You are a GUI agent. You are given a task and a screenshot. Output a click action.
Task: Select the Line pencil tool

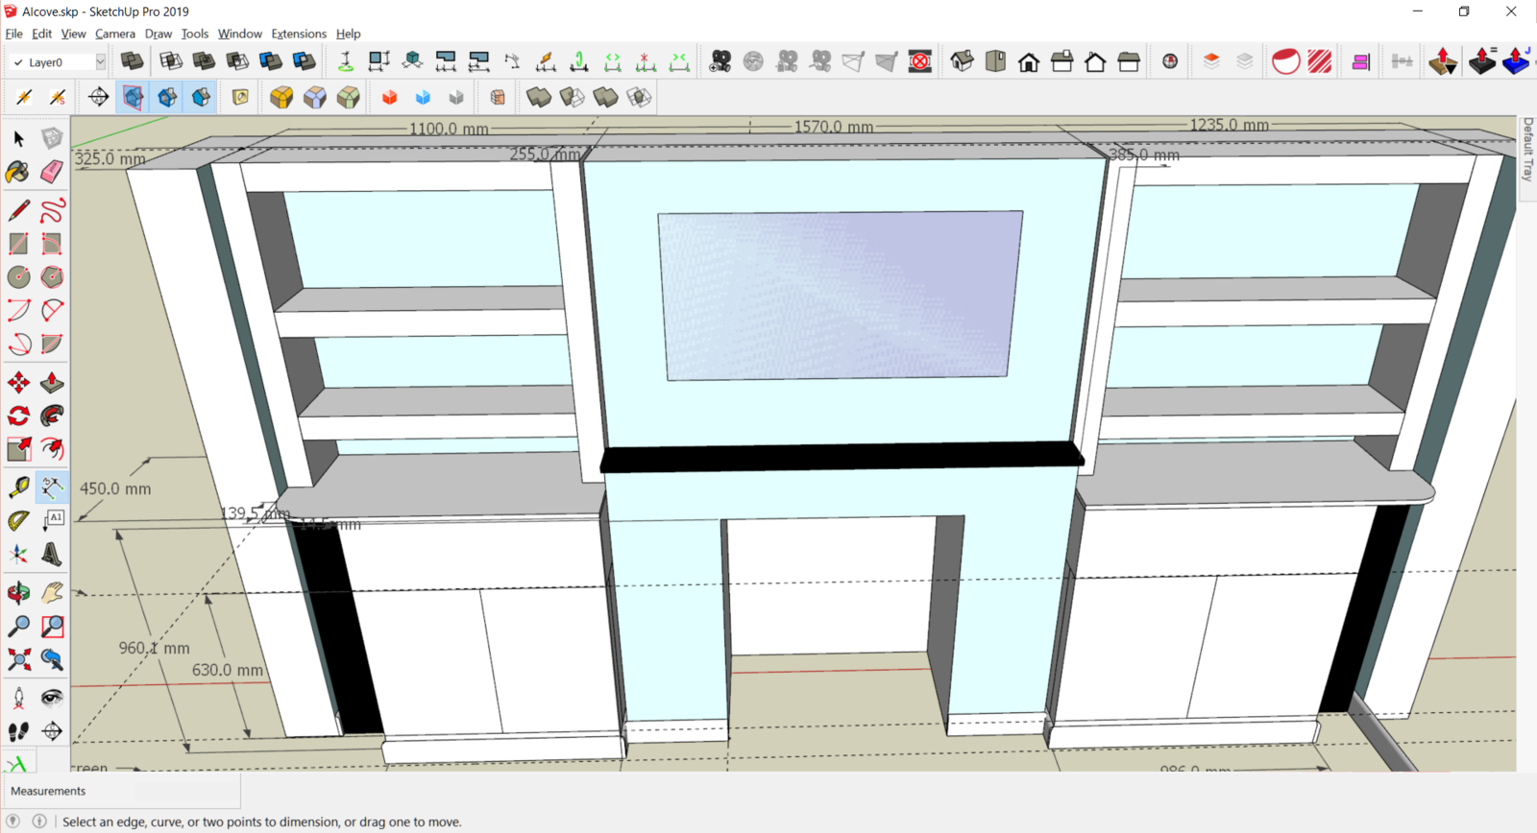18,210
